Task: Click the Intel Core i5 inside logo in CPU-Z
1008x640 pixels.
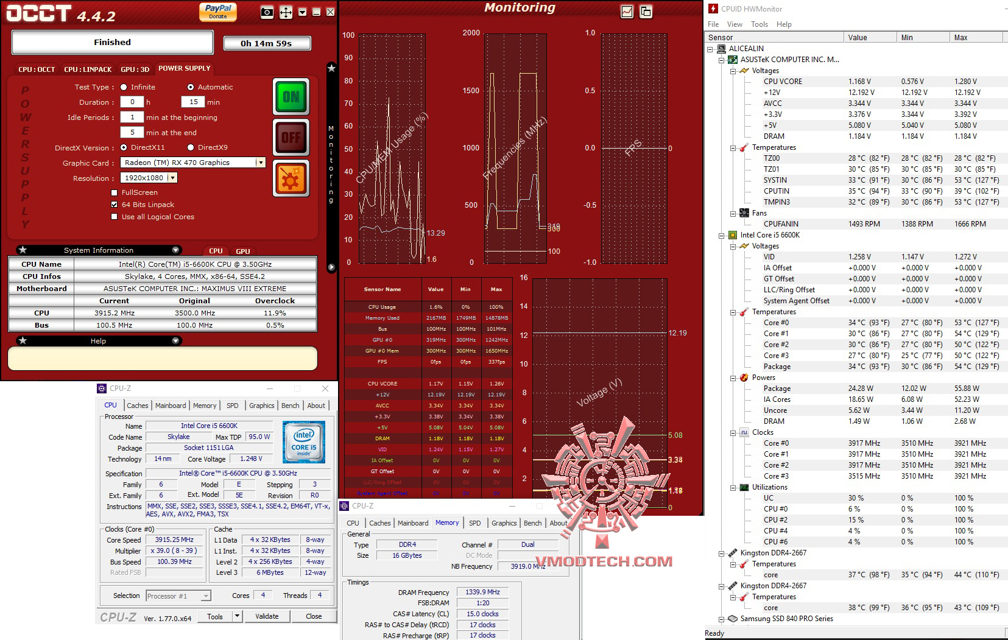Action: 304,442
